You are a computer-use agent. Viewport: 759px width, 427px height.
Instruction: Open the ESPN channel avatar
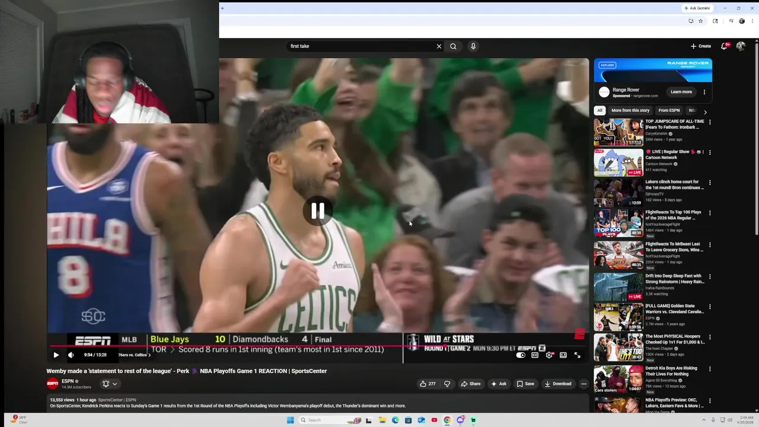coord(53,384)
